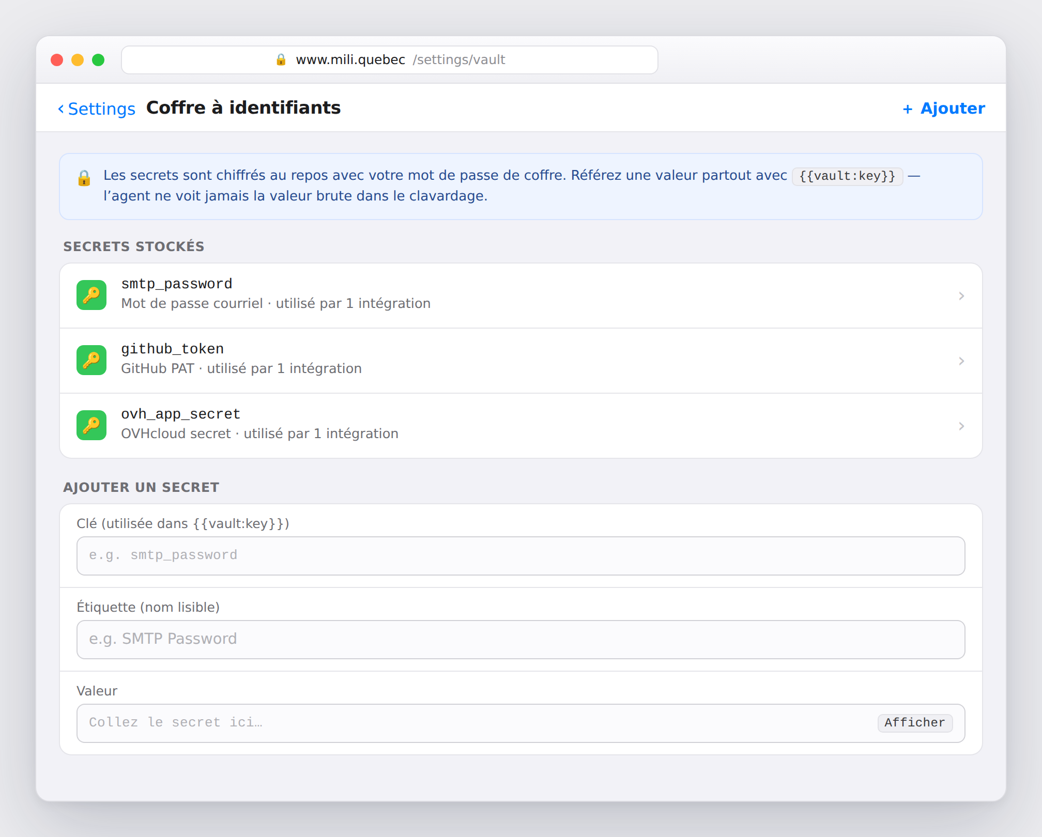The image size is (1042, 837).
Task: Maximize the window with the green button
Action: click(98, 60)
